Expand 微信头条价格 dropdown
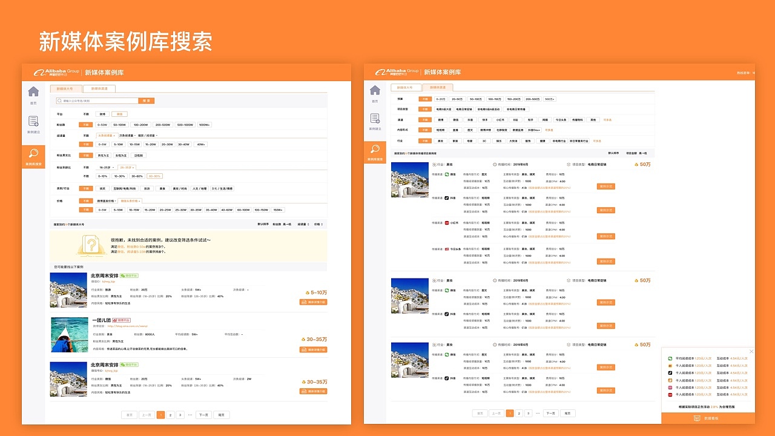Viewport: 775px width, 436px height. point(130,200)
